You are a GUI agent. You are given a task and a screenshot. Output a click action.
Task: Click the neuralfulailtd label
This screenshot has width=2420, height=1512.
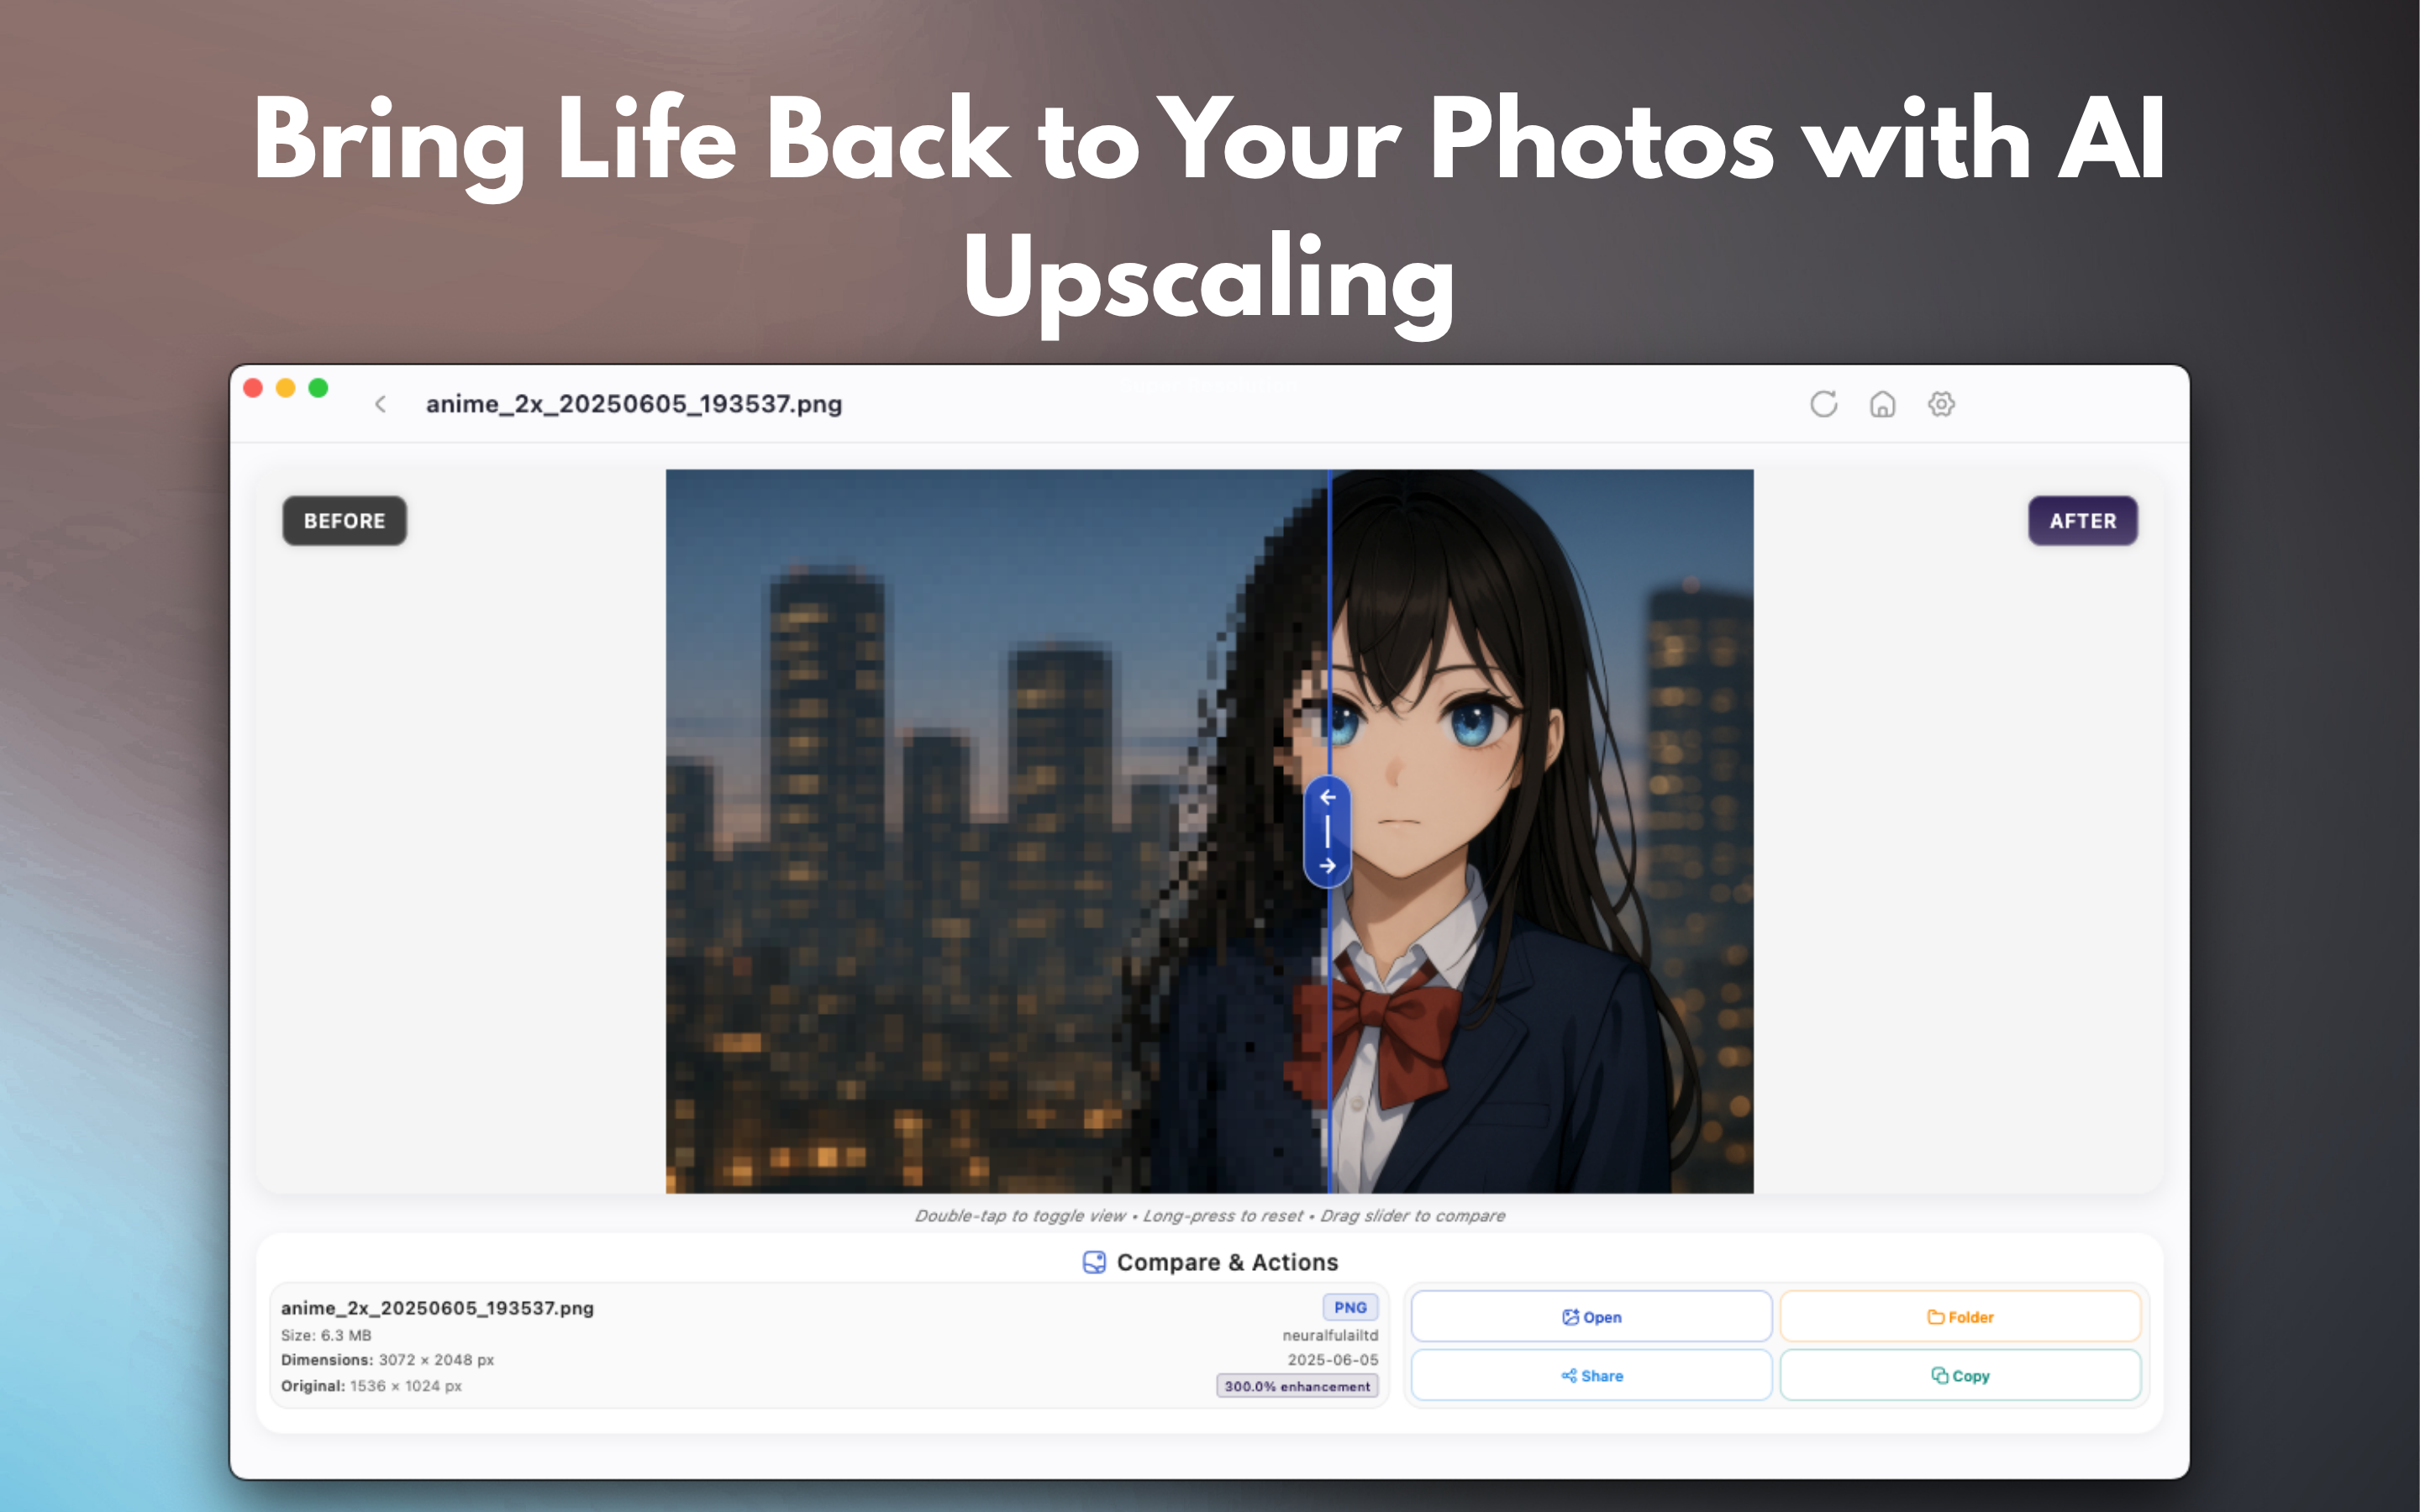1329,1334
